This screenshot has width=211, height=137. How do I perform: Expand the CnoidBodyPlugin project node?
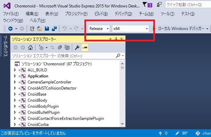click(15, 106)
